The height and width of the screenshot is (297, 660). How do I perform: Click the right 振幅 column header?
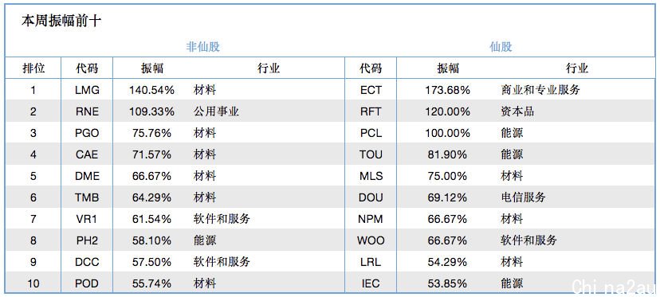tap(448, 68)
